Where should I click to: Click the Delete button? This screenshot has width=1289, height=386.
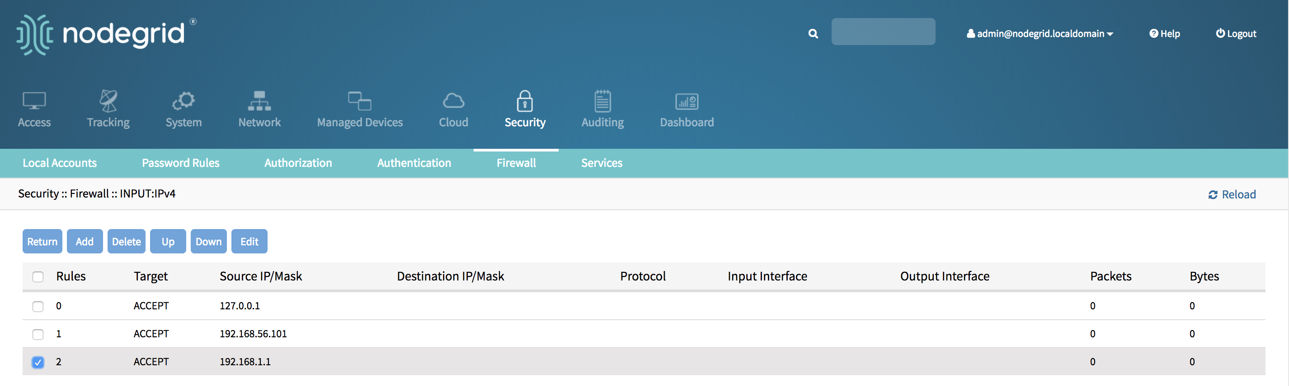pos(127,241)
